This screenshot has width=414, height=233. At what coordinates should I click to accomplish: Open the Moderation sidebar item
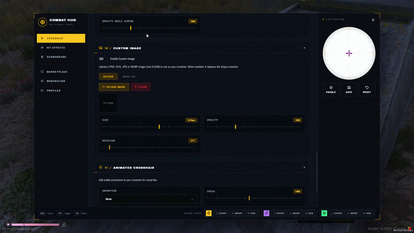coord(61,81)
